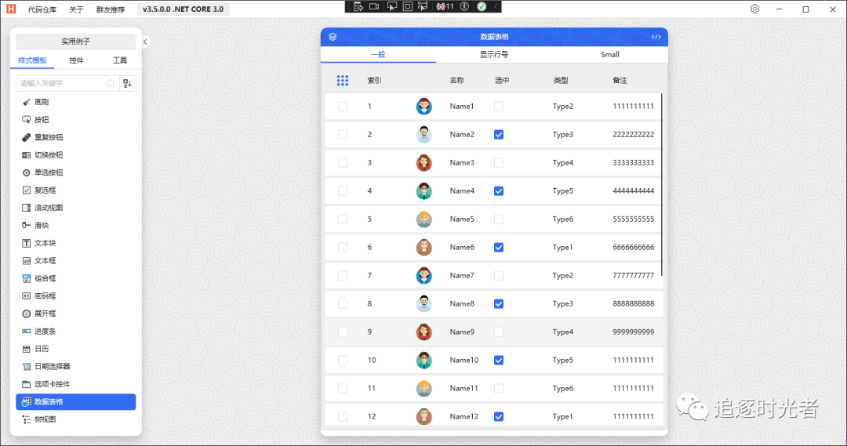Open the 滚动视图 style item
The width and height of the screenshot is (847, 446).
[x=75, y=208]
